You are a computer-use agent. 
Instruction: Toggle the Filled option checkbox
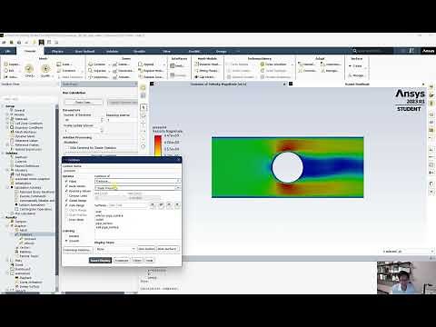(x=66, y=181)
